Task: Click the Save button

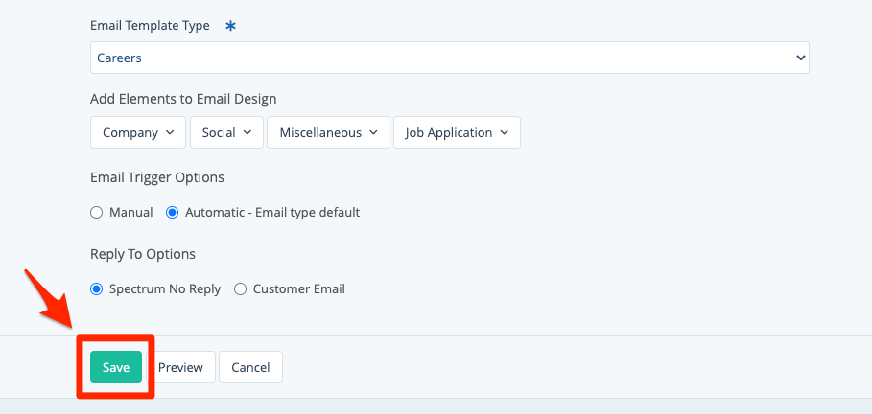Action: (x=115, y=367)
